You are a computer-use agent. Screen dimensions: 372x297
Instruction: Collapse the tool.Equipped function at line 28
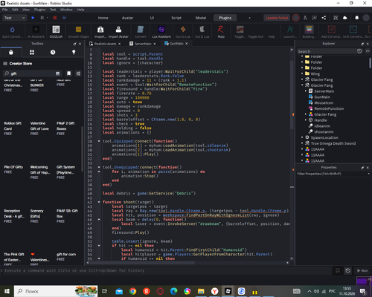99,141
